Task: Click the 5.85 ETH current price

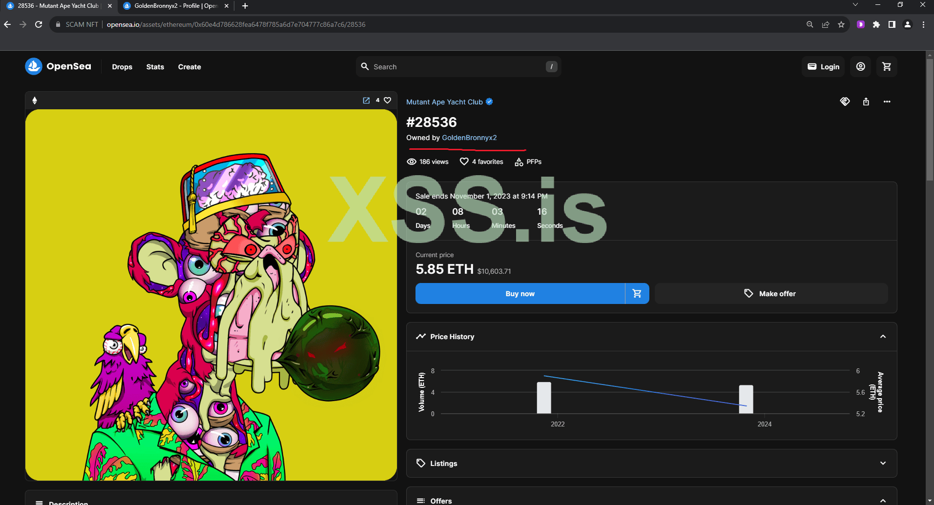Action: pos(444,269)
